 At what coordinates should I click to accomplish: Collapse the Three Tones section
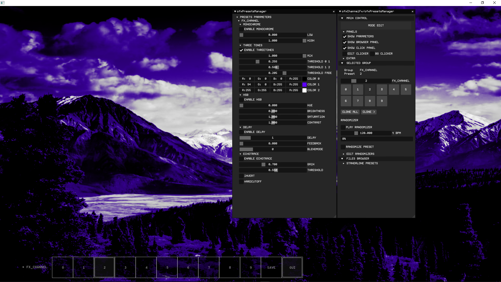click(240, 45)
